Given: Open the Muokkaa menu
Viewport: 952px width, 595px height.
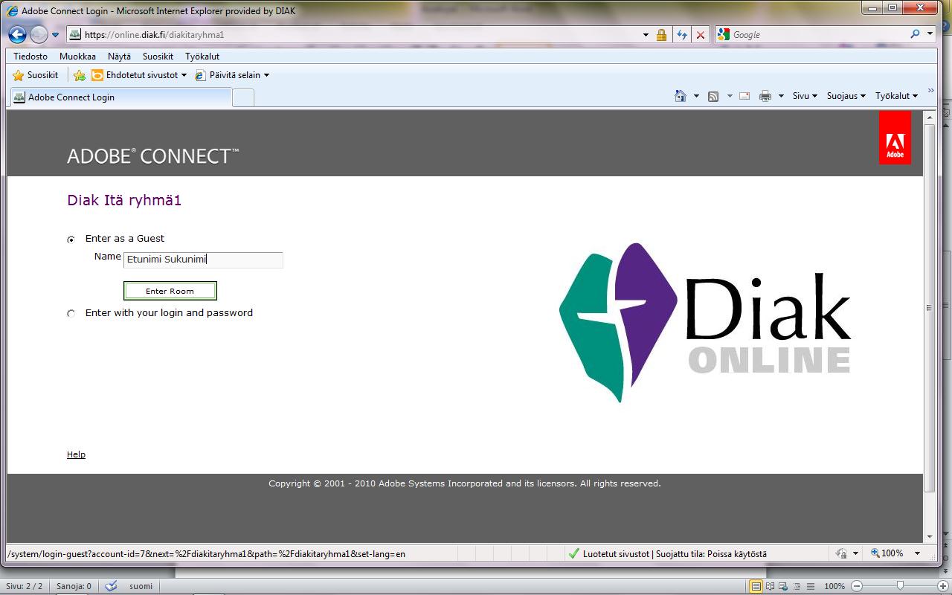Looking at the screenshot, I should [x=77, y=57].
